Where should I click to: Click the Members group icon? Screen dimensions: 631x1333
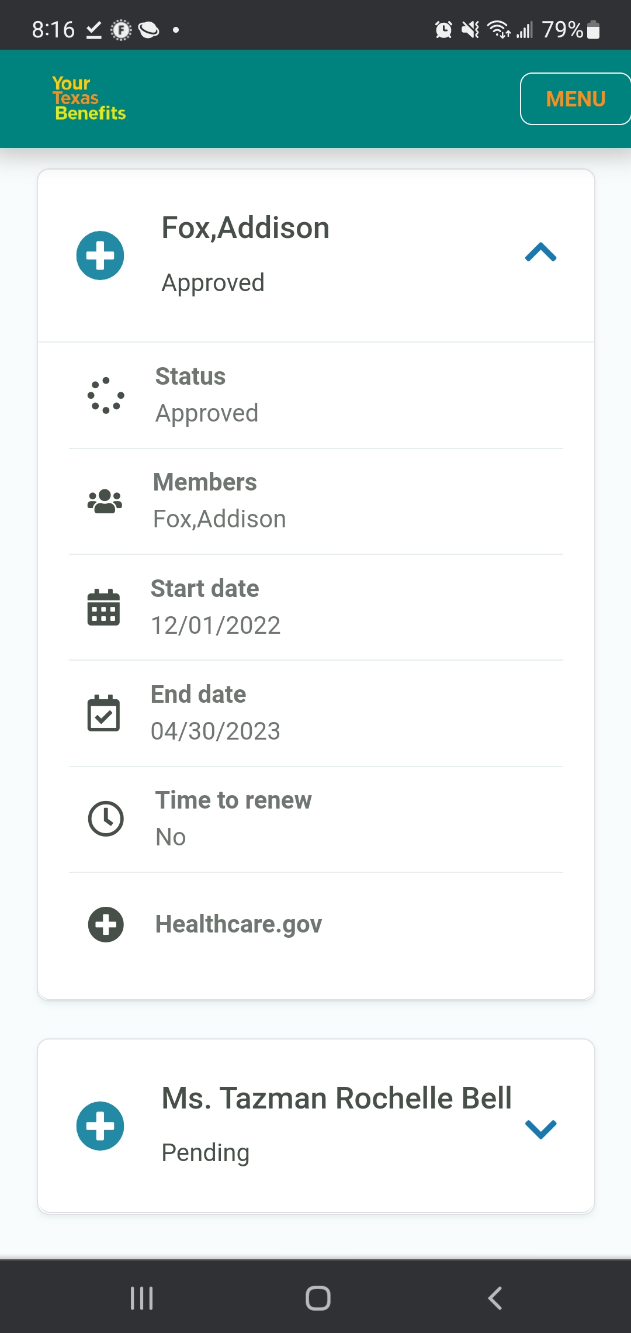coord(105,501)
